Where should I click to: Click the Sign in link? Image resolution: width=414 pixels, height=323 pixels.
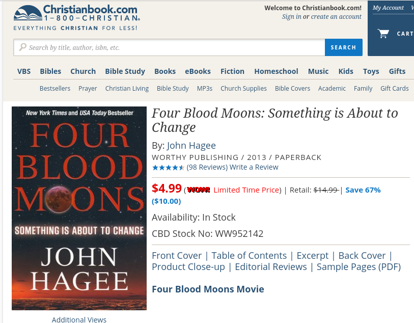click(291, 17)
